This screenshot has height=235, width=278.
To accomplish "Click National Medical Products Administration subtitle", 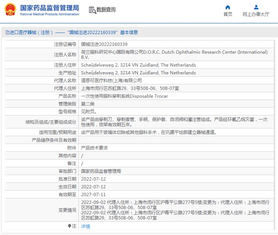I will coord(50,14).
